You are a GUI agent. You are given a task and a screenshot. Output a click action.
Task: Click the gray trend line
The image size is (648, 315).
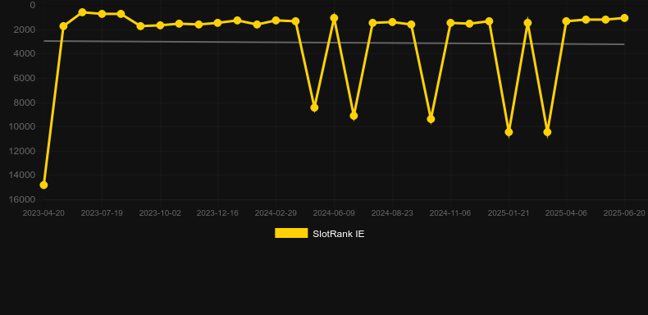pyautogui.click(x=334, y=43)
